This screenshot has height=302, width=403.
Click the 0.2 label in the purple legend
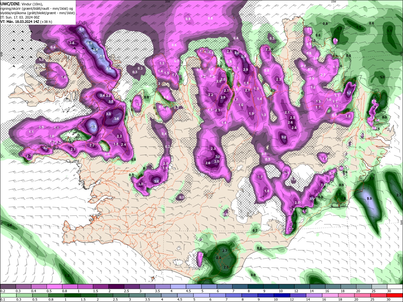click(3, 291)
